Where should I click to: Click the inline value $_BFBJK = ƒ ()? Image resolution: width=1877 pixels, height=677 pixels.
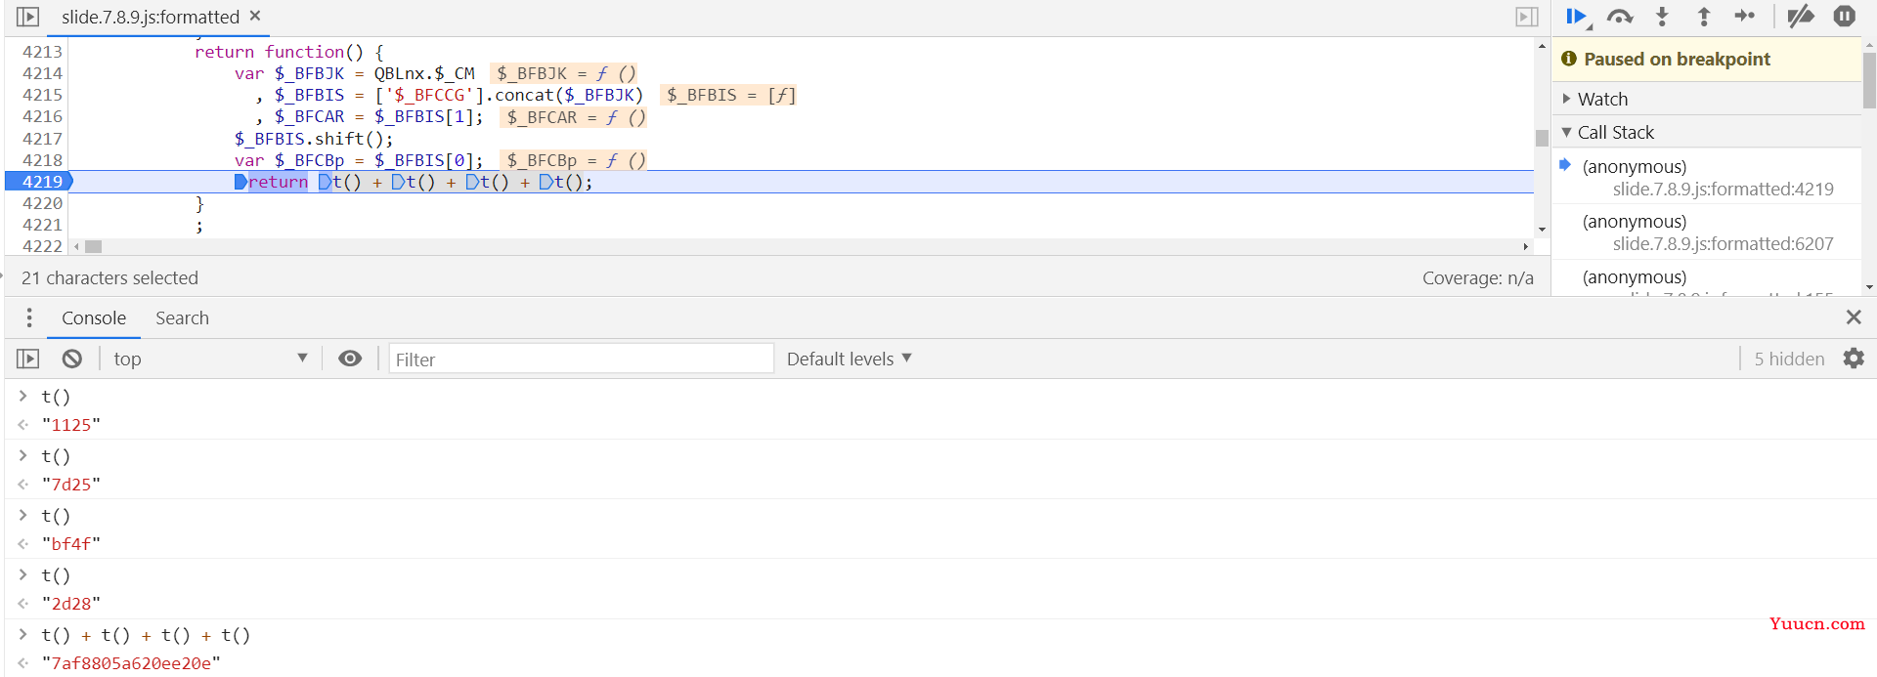coord(566,73)
